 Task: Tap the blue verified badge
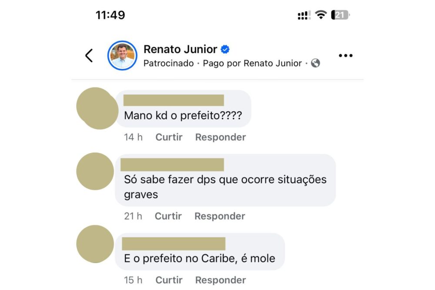click(225, 50)
